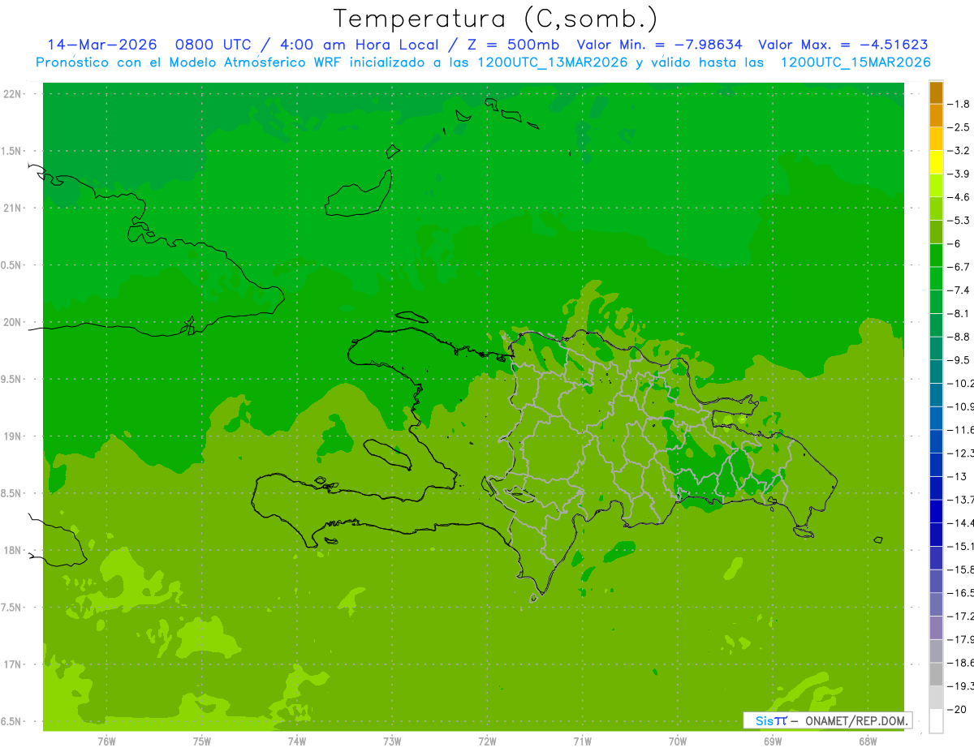Click the '76W' longitude label
Image resolution: width=974 pixels, height=752 pixels.
pyautogui.click(x=106, y=741)
